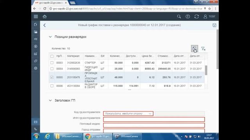
Task: Open the Стоимос column header menu
Action: [x=164, y=56]
